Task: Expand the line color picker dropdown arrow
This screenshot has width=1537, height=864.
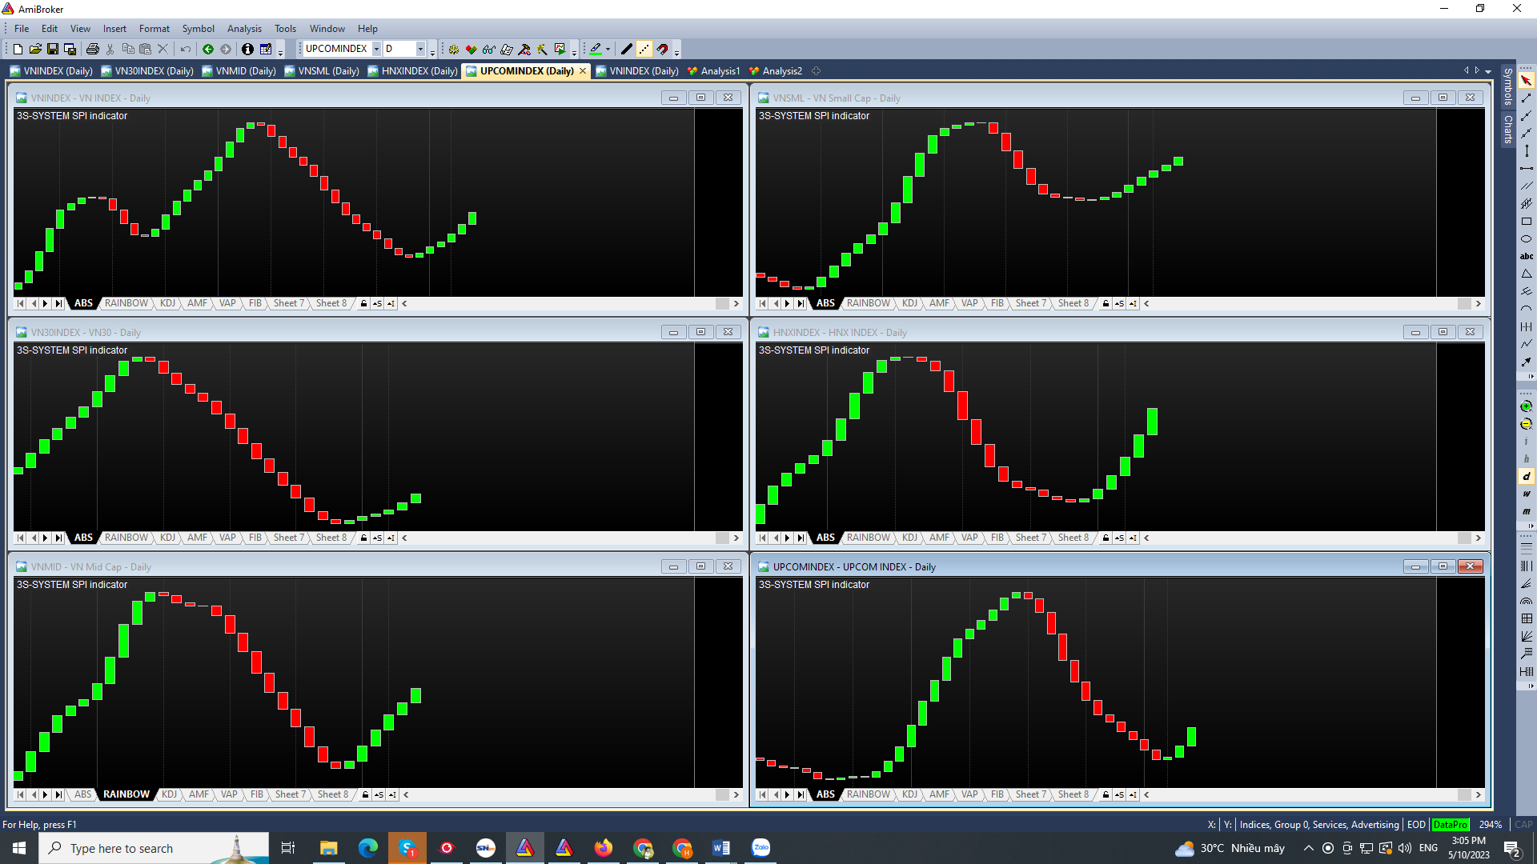Action: (x=608, y=50)
